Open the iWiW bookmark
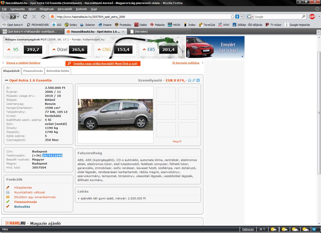321x233 pixels. point(224,25)
